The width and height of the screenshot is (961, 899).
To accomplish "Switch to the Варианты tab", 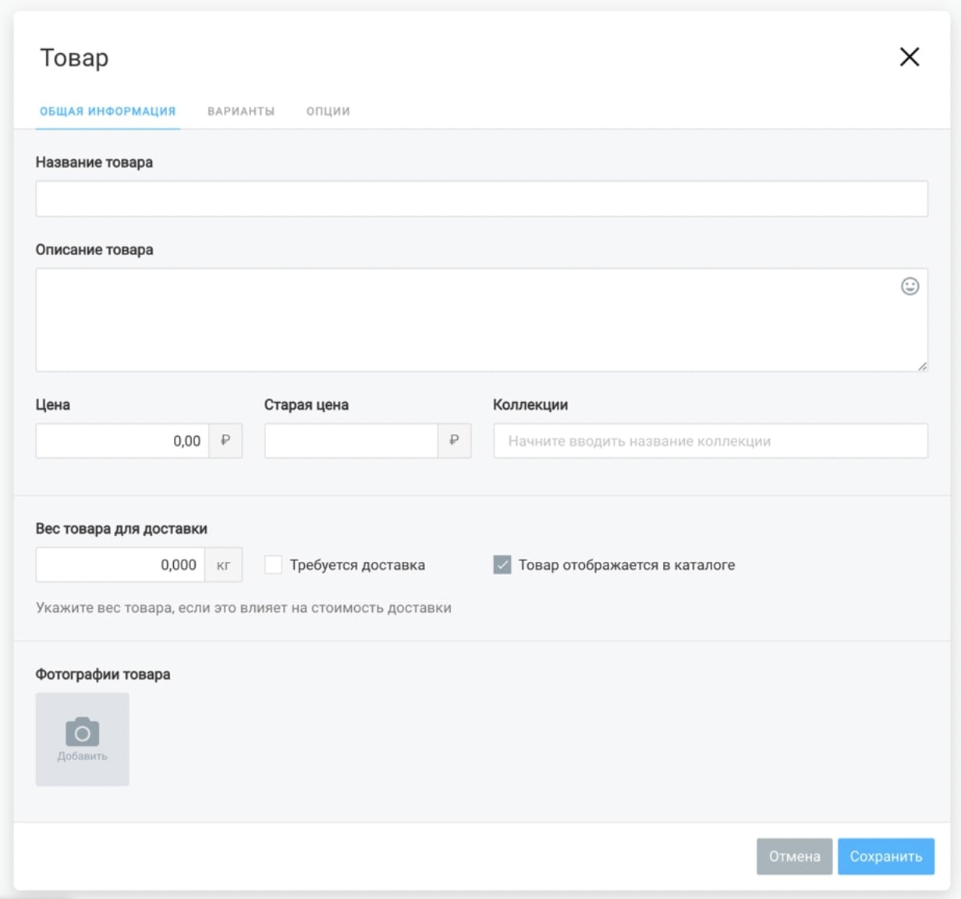I will 241,112.
